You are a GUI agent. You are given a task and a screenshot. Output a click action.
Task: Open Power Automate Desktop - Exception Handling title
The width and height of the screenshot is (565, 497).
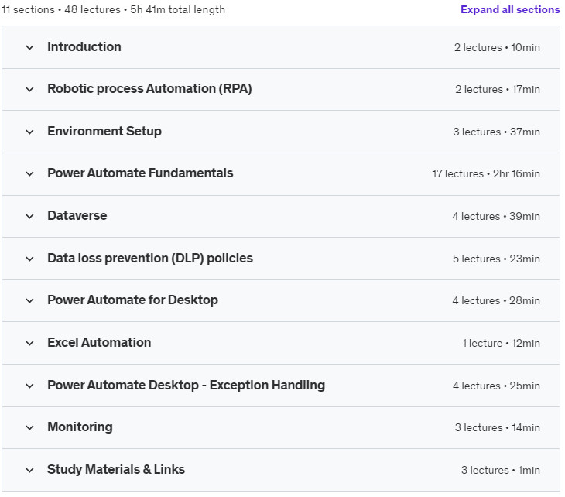coord(187,385)
